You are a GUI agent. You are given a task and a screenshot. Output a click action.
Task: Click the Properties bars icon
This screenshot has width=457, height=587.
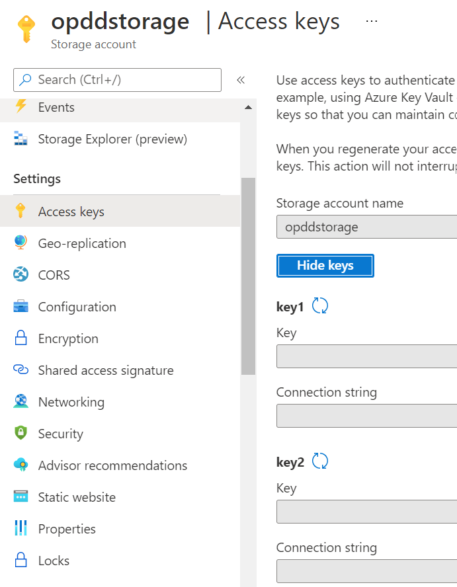(21, 528)
